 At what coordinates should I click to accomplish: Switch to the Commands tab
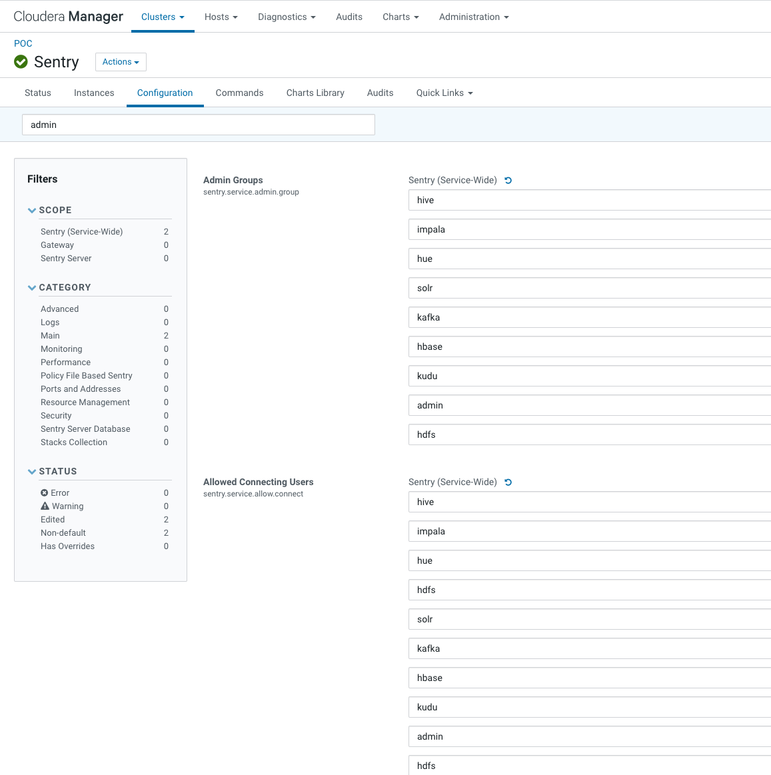240,93
